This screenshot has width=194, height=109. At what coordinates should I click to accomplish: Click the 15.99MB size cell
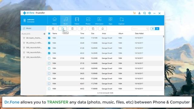pos(94,73)
